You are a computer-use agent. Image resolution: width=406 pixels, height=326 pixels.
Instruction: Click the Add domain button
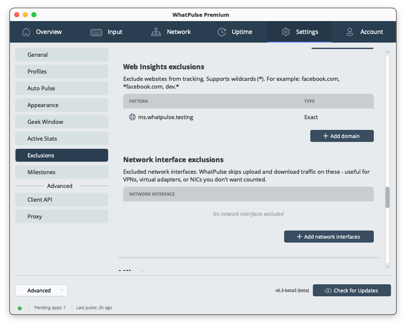tap(342, 136)
